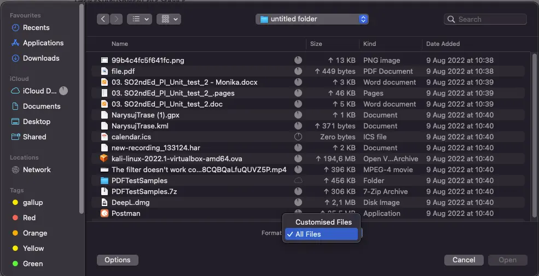Click the sync status icon of calendar.ics
Viewport: 539px width, 276px height.
[x=298, y=137]
